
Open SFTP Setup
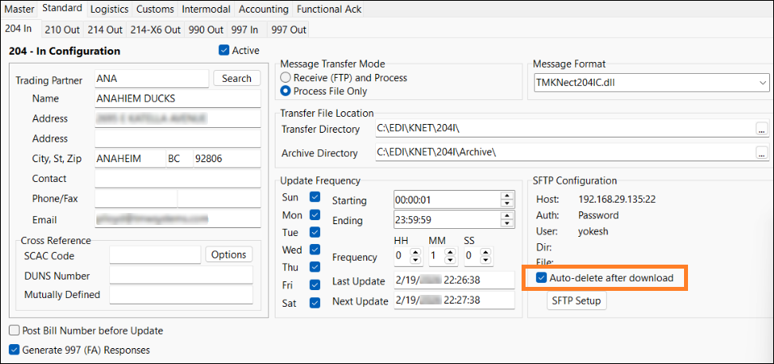click(576, 300)
